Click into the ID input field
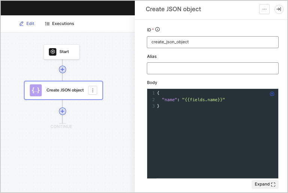 tap(212, 42)
